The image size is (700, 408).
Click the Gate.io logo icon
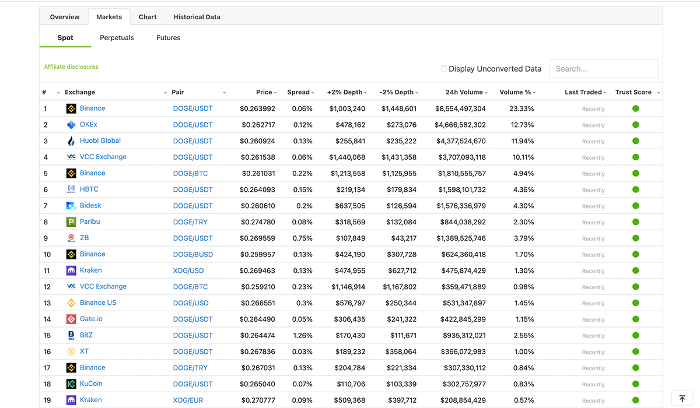tap(71, 319)
